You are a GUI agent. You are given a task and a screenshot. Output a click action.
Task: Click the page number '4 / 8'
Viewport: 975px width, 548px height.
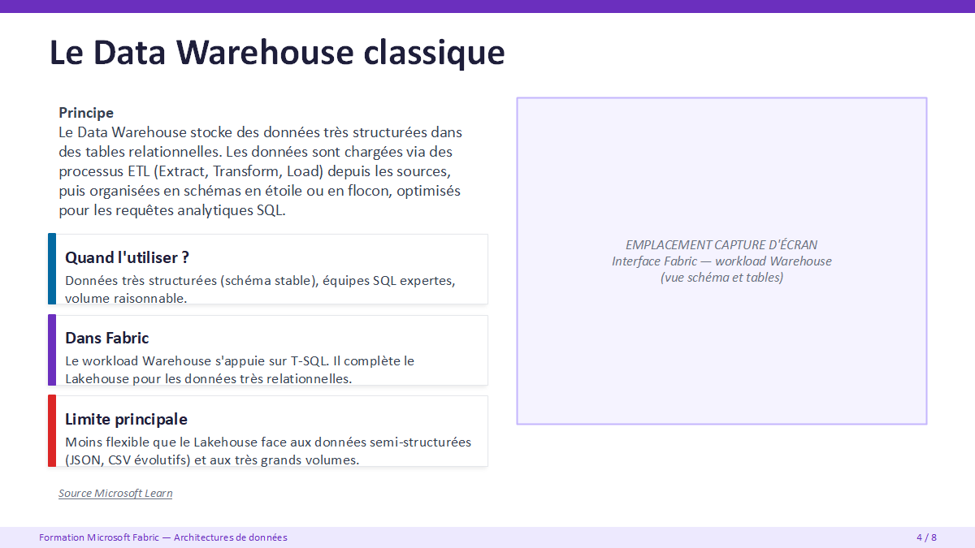(926, 537)
